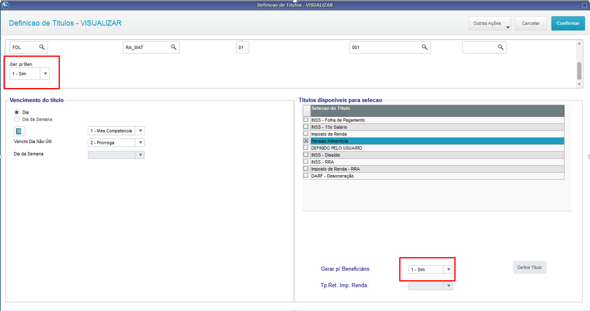Select the INSS - Folha de Pagamento row text
Screen dimensions: 590x311
pyautogui.click(x=338, y=120)
